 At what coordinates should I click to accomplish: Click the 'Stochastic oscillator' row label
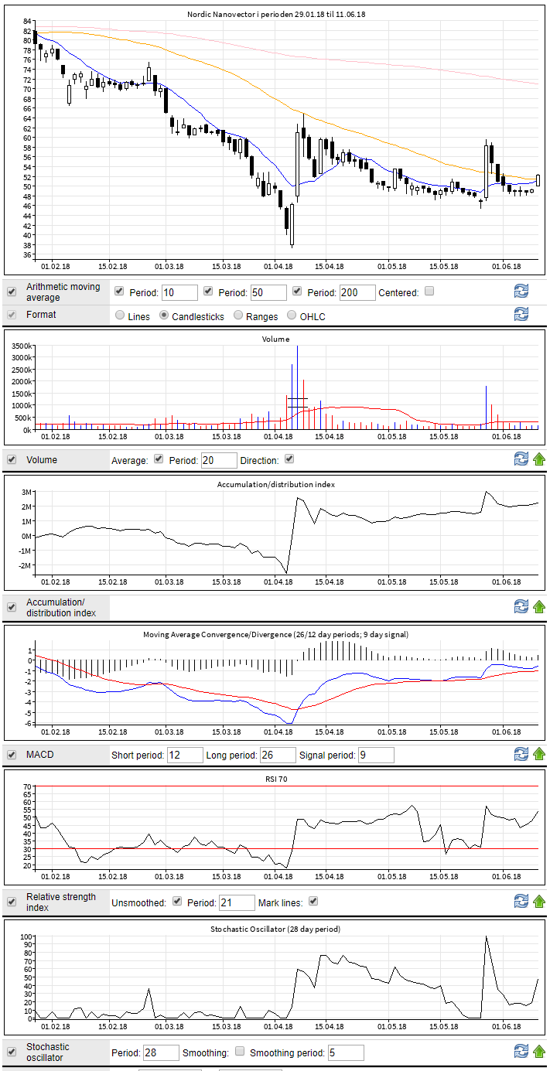pos(48,1052)
